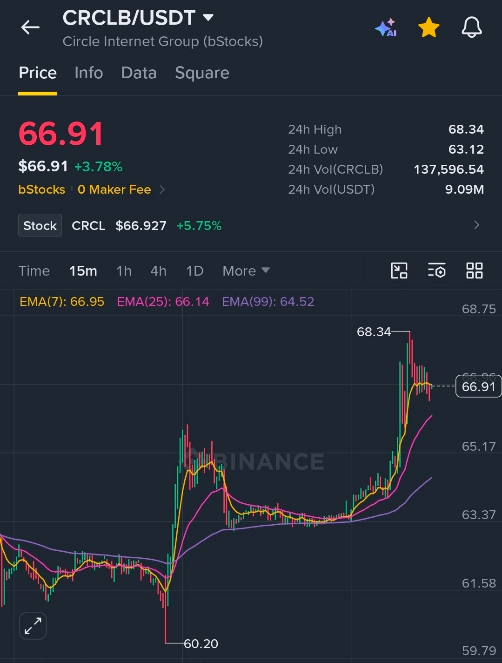Switch to the Info tab
The image size is (502, 663).
pos(88,73)
